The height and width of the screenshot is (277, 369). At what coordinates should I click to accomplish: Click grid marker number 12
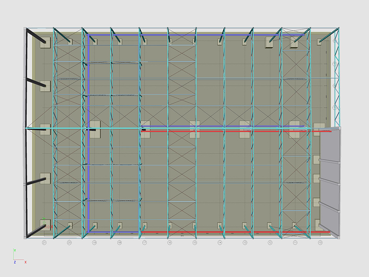coord(270,243)
